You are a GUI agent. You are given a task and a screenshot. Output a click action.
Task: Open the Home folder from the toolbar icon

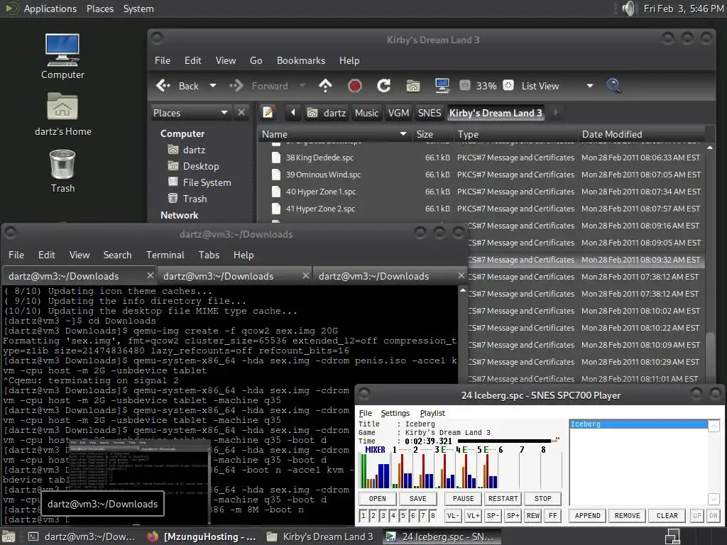pyautogui.click(x=412, y=86)
